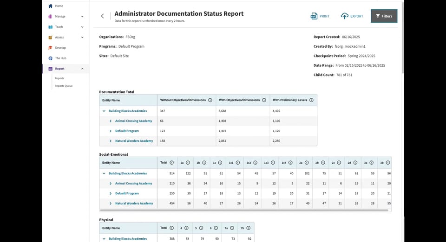Expand the Teach menu chevron
This screenshot has height=242, width=446.
82,27
